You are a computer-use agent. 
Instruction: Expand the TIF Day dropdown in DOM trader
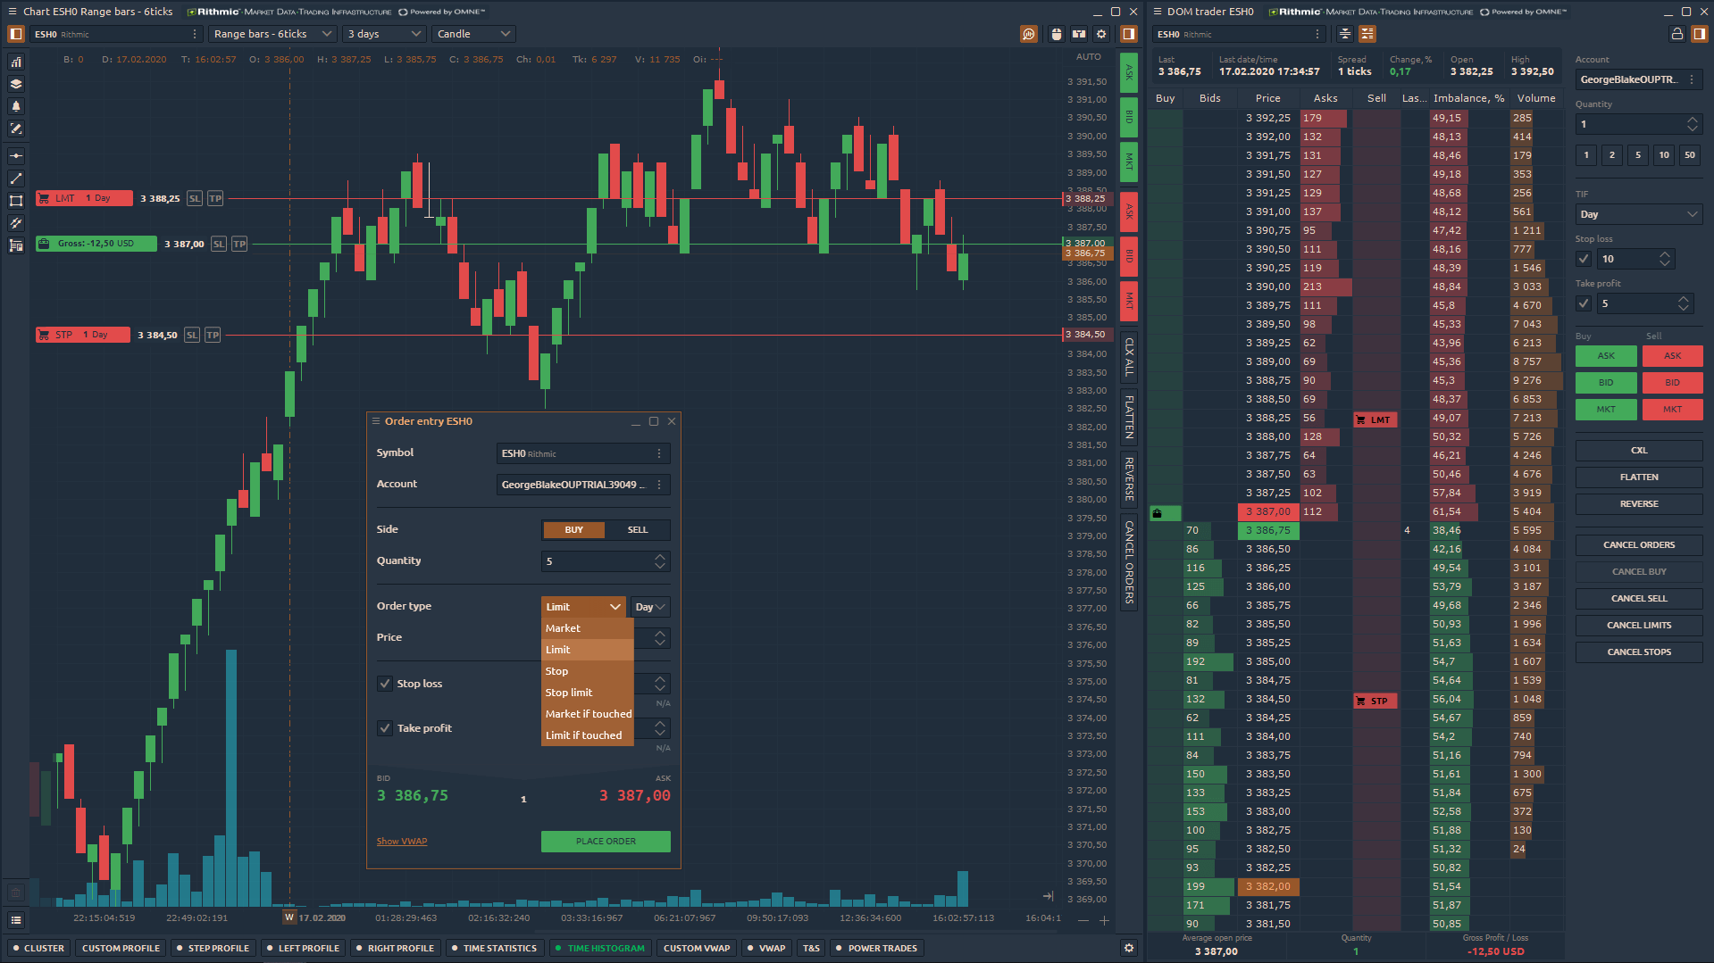(x=1638, y=213)
